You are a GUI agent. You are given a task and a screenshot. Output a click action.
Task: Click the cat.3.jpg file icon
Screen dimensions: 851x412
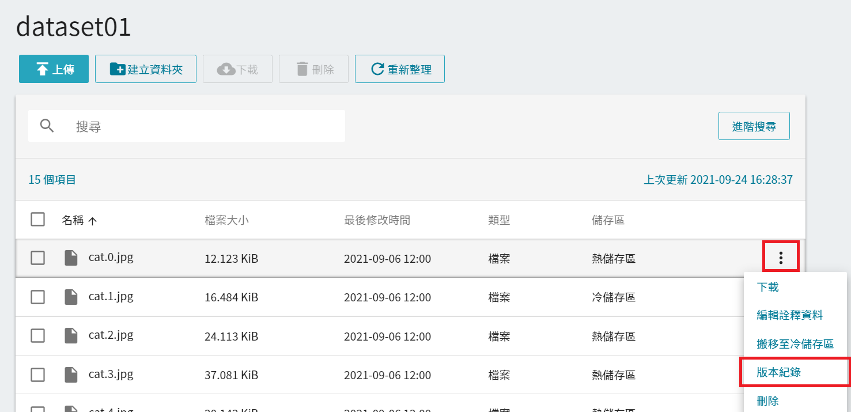71,375
